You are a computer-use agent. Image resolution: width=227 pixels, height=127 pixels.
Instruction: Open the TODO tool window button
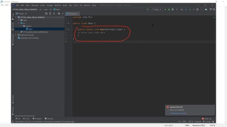tap(26, 119)
